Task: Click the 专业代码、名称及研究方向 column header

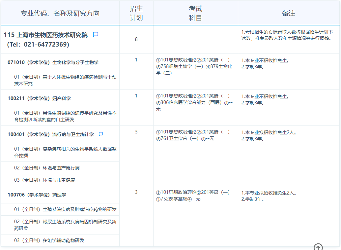Action: click(60, 13)
